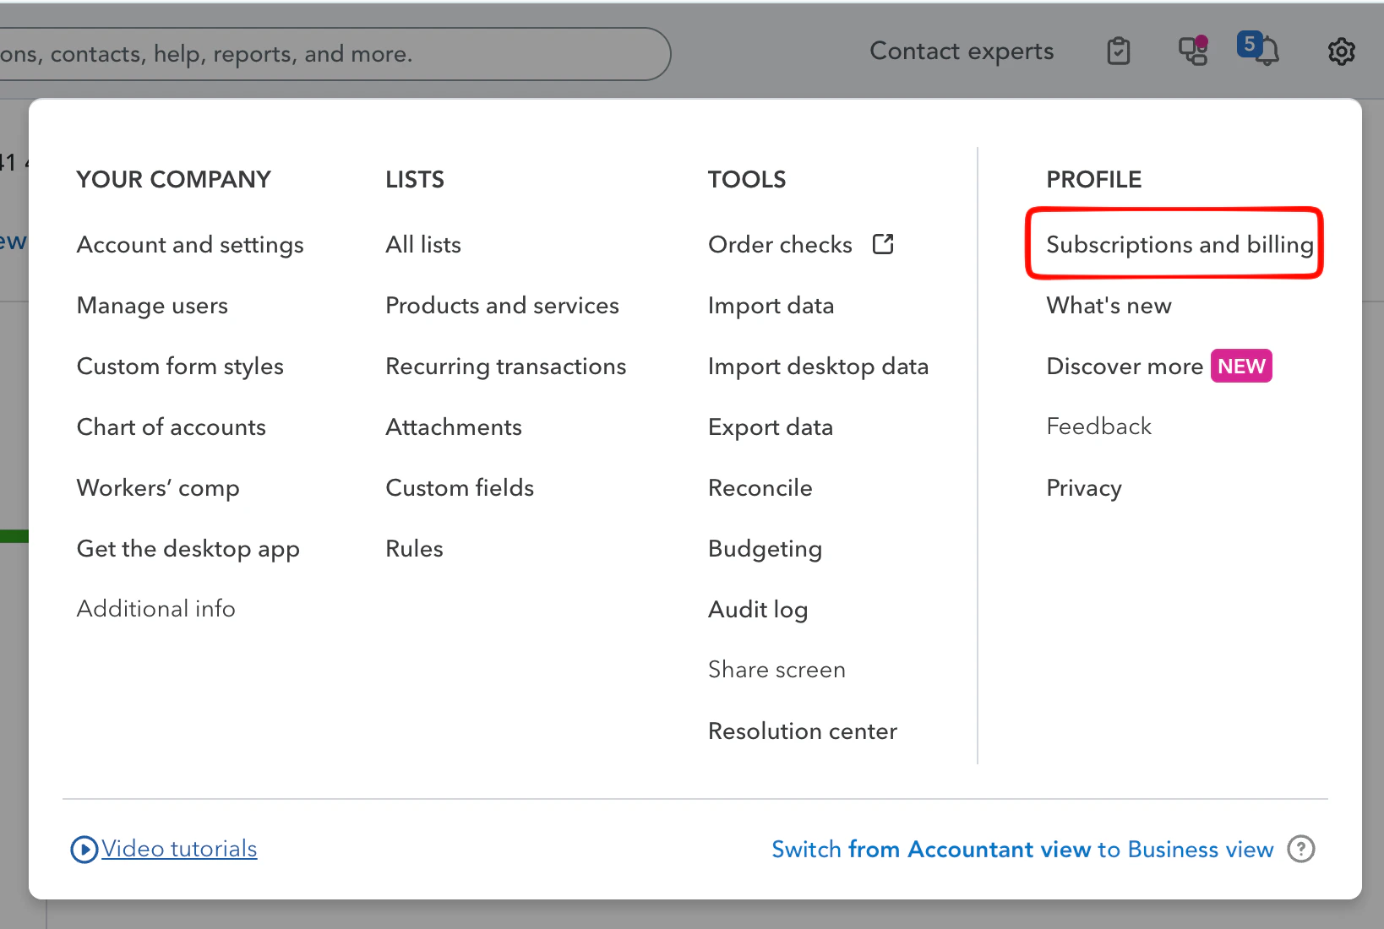Select Share screen

[777, 670]
